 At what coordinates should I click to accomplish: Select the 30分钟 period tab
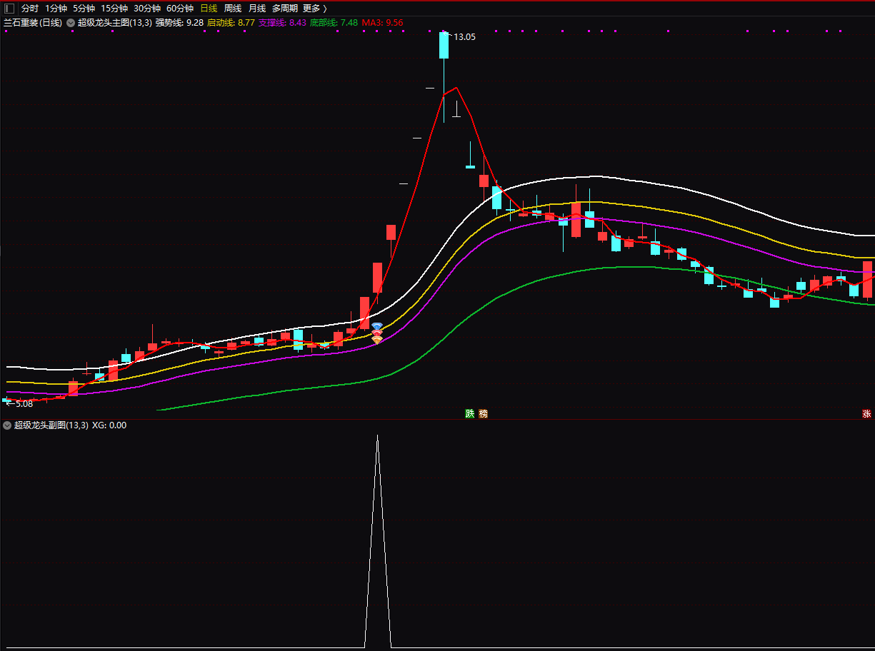(147, 9)
